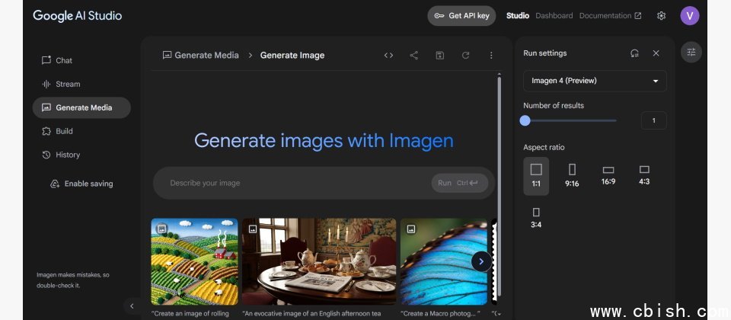Select Stream in the sidebar
This screenshot has height=320, width=731.
tap(81, 84)
